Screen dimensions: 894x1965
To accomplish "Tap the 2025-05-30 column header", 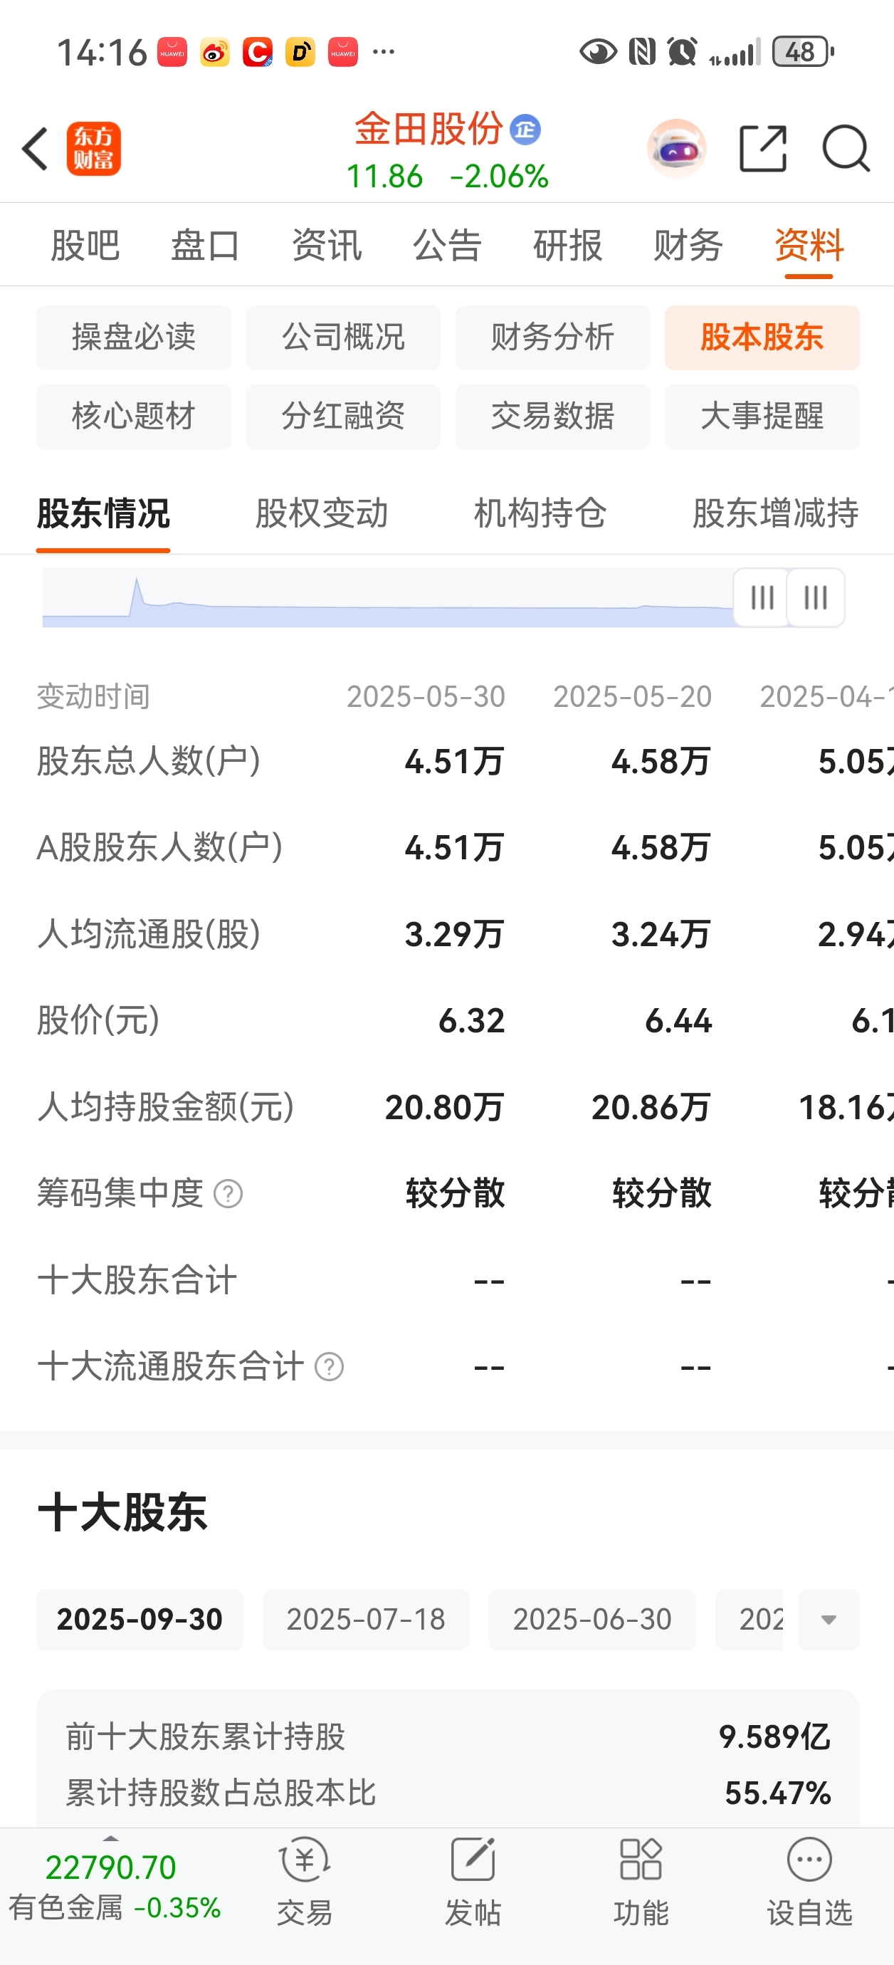I will (x=426, y=696).
